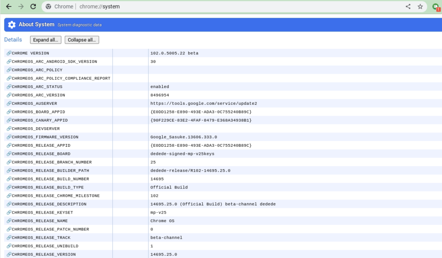Click anchor icon for CHROMEOS_RELEASE_VERSION

pos(9,255)
